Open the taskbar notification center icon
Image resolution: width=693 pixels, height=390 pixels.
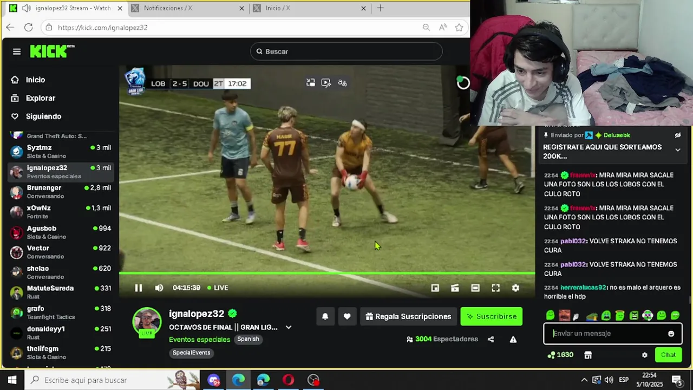(x=677, y=380)
